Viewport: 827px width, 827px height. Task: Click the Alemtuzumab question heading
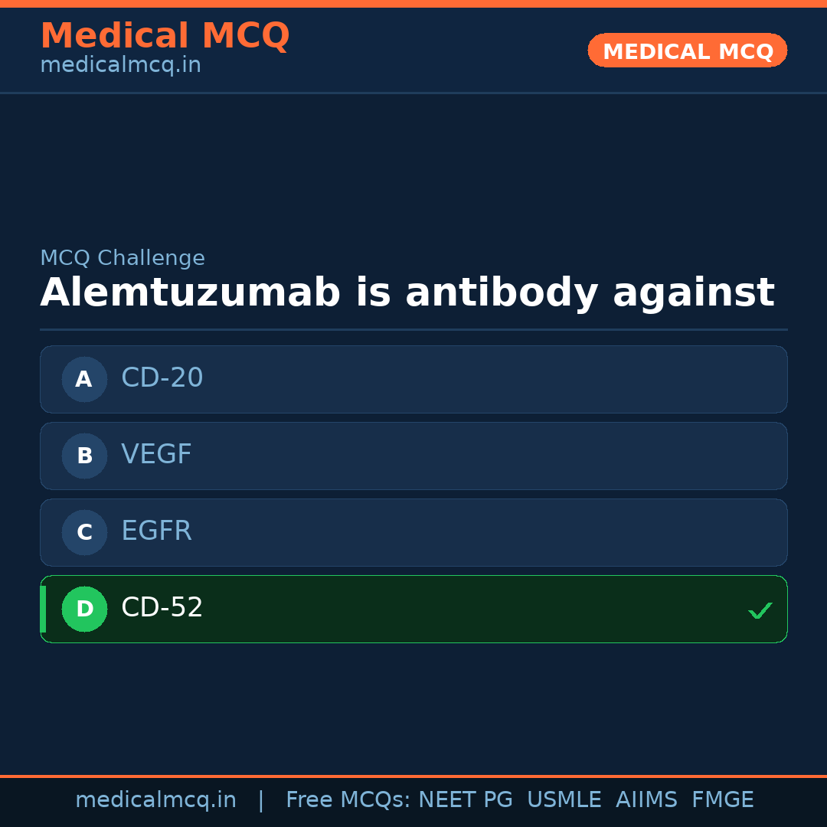pos(407,293)
